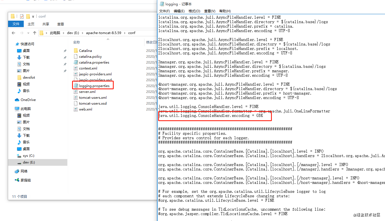Image resolution: width=385 pixels, height=221 pixels.
Task: Expand the breadcrumb chevron before 此电脑
Action: tap(46, 33)
